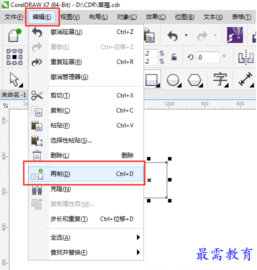Open the 表格(T) menu

coord(241,17)
